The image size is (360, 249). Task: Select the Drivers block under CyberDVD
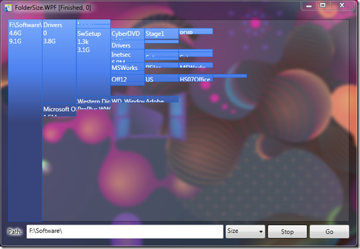128,45
